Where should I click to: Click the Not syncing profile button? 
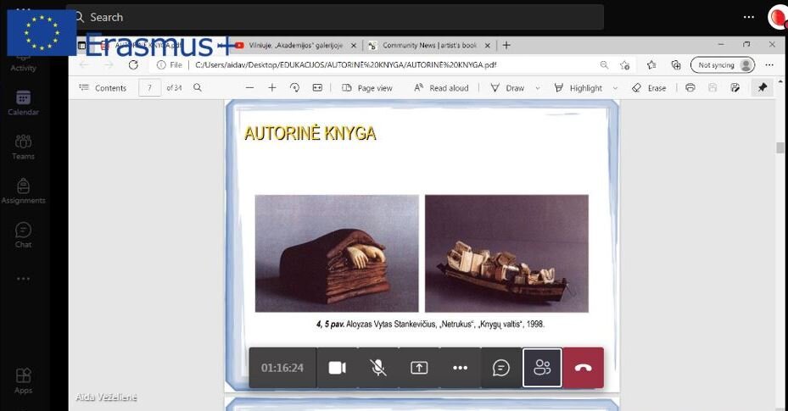[723, 64]
